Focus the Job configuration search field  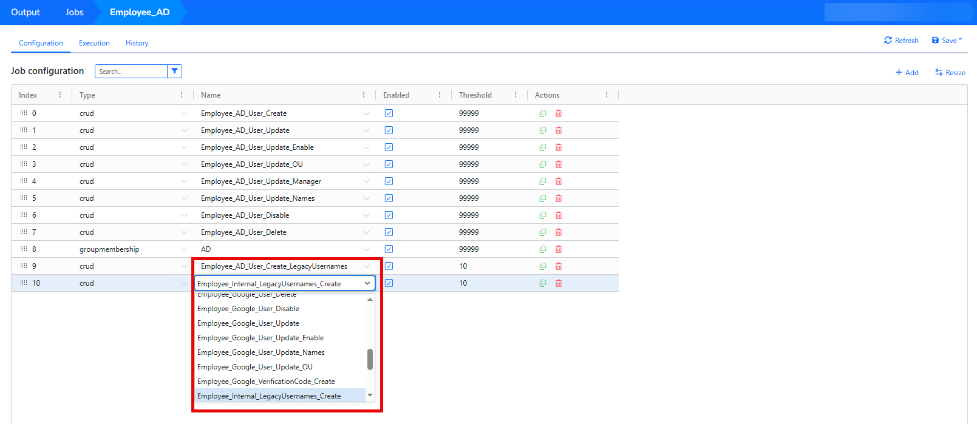pyautogui.click(x=131, y=72)
